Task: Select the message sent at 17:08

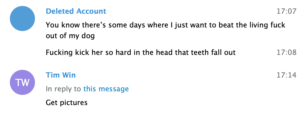Action: 141,53
